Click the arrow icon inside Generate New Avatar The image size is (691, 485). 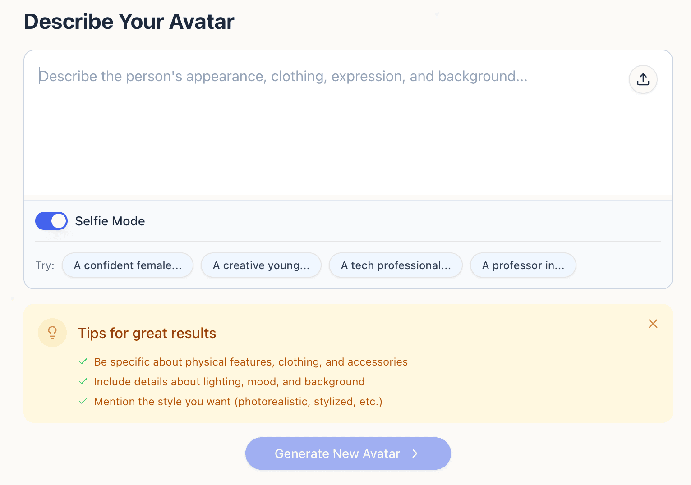coord(415,454)
